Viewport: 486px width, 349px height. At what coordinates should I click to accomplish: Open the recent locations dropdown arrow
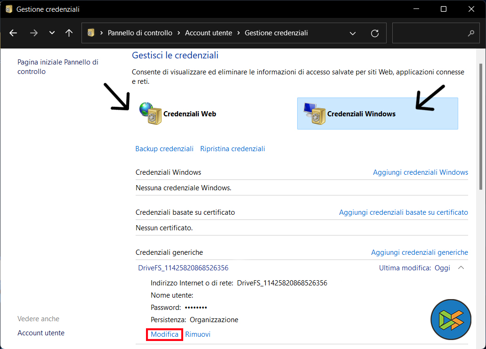(x=52, y=33)
